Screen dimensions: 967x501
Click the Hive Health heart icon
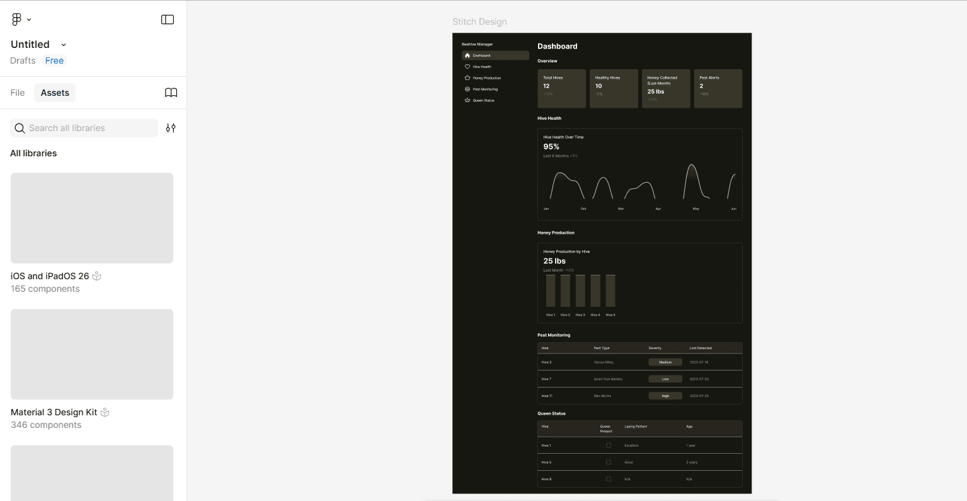[467, 67]
